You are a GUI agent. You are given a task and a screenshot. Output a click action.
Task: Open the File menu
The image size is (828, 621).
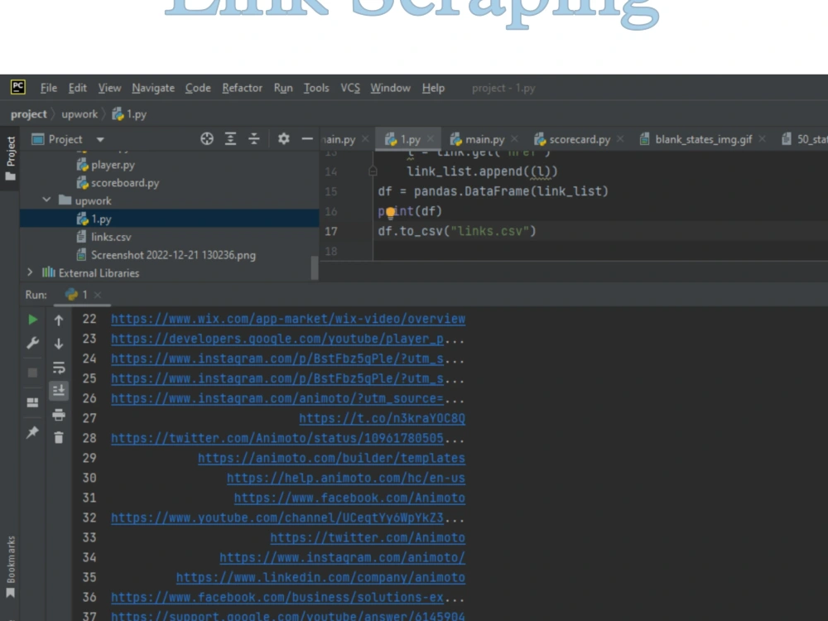point(49,89)
